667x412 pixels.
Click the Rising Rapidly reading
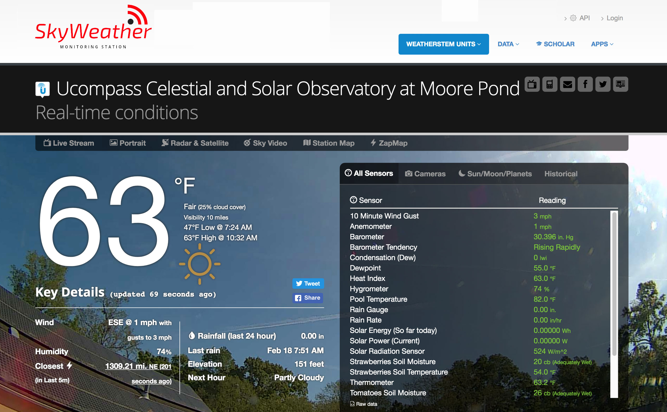pyautogui.click(x=557, y=247)
